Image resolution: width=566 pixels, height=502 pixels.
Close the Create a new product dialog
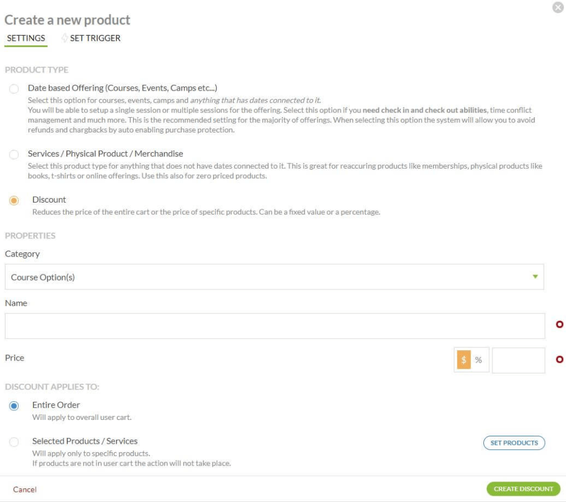[558, 8]
